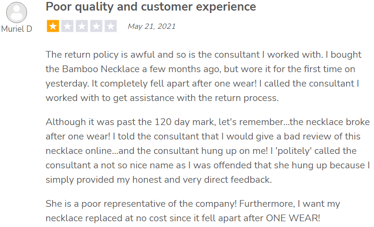Click the capitalized 'ONE WEAR!' text
This screenshot has height=227, width=374.
pyautogui.click(x=293, y=218)
